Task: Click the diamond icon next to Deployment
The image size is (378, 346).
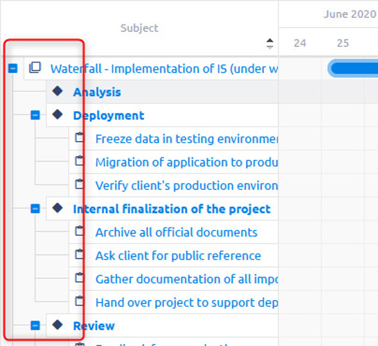Action: (58, 114)
